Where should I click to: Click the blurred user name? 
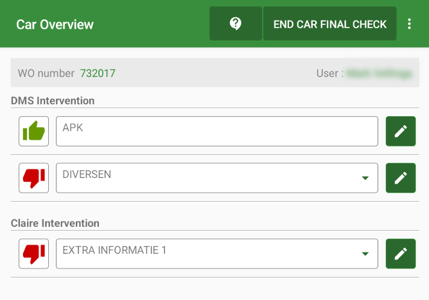point(379,73)
